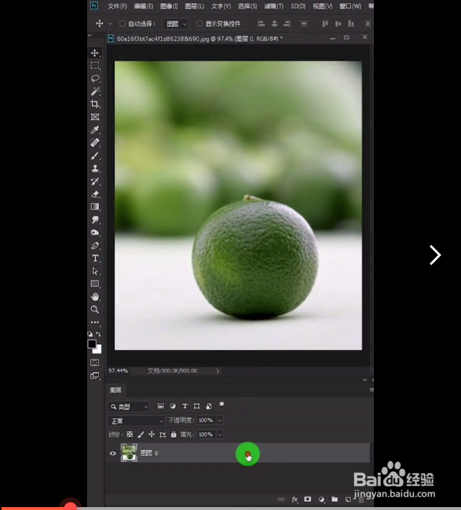Select the Clone Stamp tool
Image resolution: width=461 pixels, height=510 pixels.
point(95,169)
